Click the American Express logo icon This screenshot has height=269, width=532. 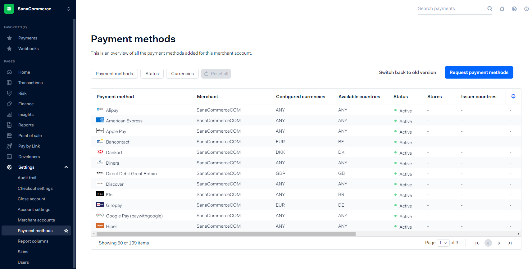[100, 120]
